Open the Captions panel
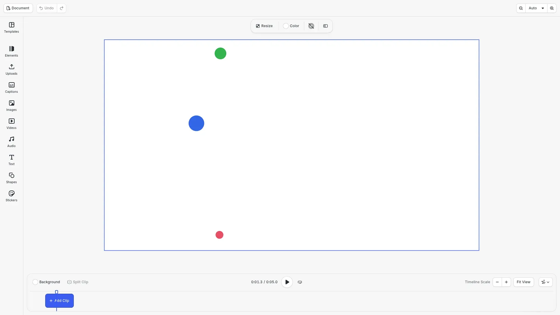The height and width of the screenshot is (315, 560). [x=11, y=88]
